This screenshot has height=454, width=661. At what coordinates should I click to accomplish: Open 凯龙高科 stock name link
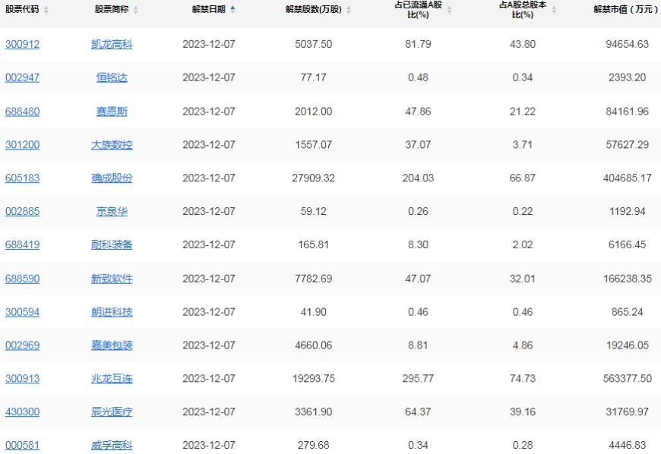coord(112,45)
